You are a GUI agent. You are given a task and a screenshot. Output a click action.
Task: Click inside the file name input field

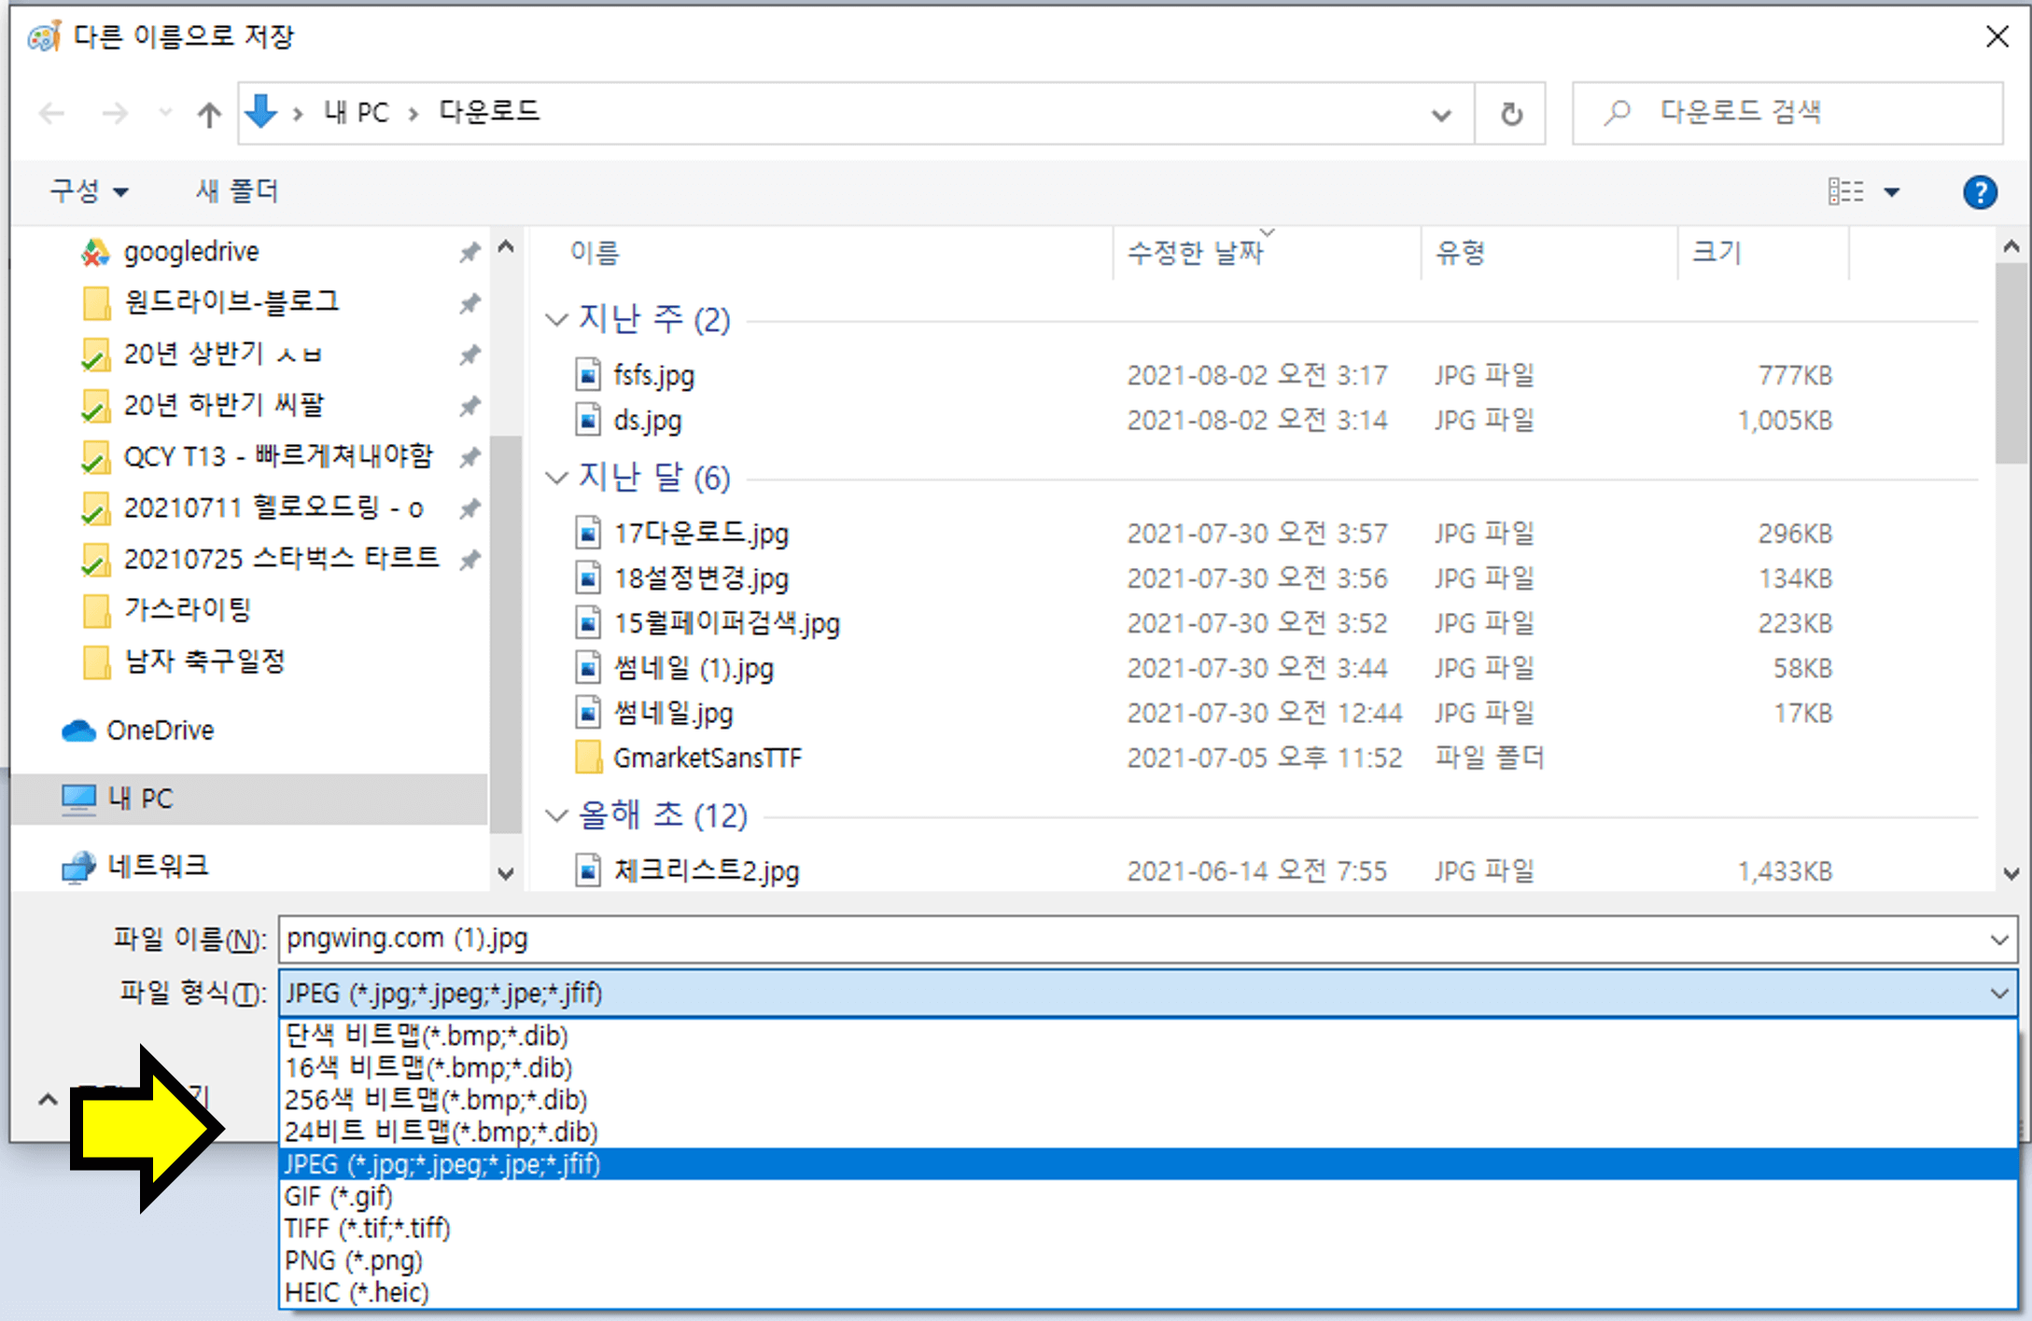(x=653, y=939)
